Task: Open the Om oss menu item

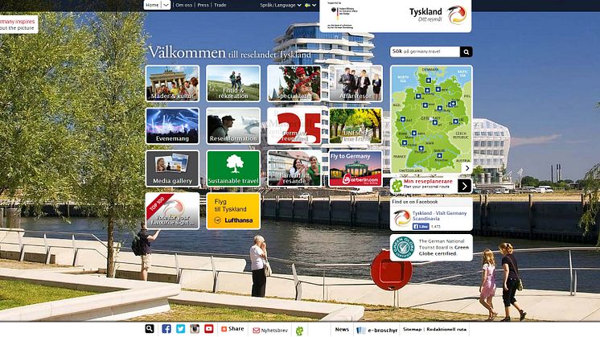Action: [x=183, y=5]
